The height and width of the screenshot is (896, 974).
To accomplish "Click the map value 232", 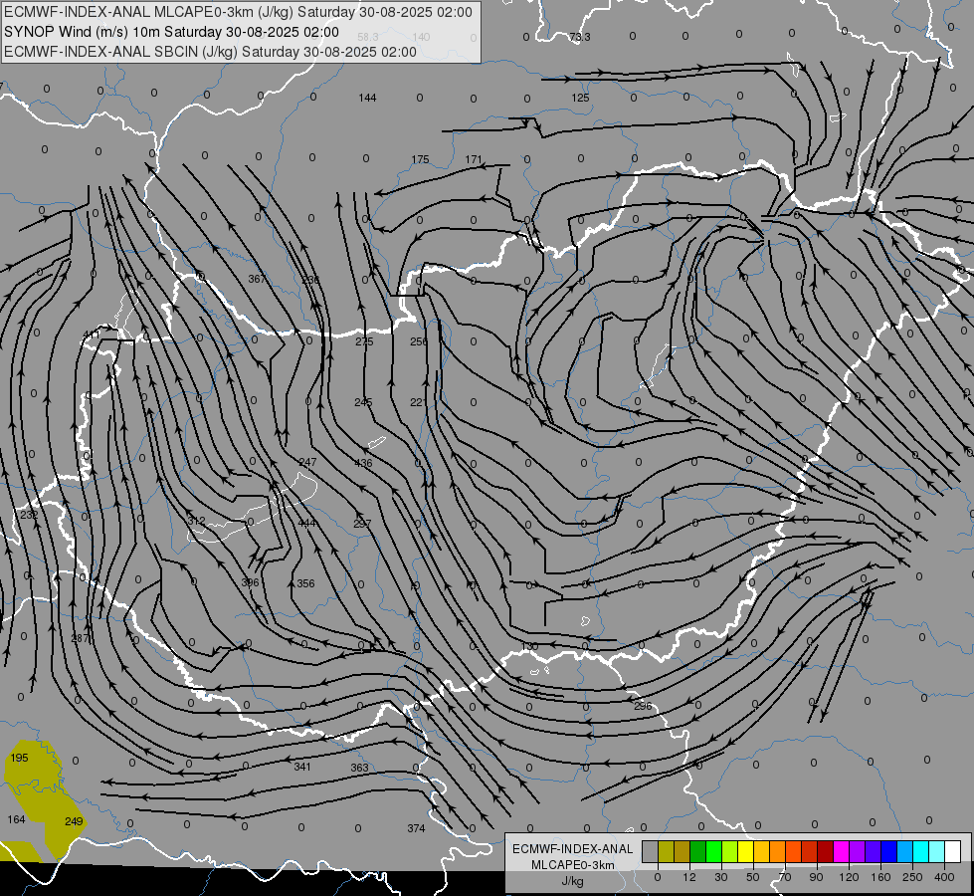I will coord(29,515).
